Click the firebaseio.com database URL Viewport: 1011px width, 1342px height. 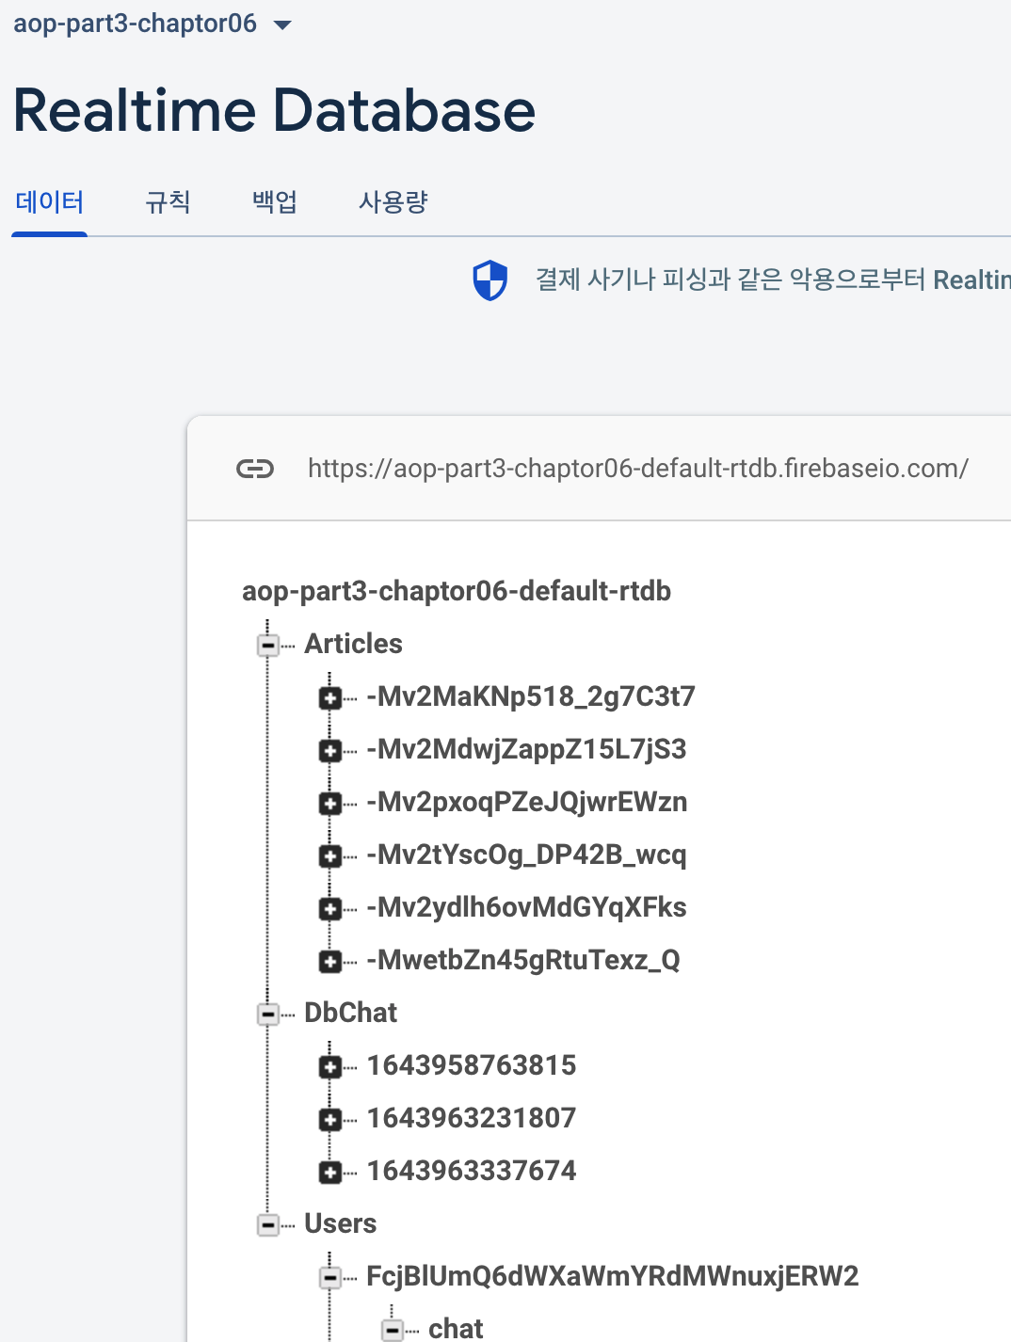click(x=638, y=468)
